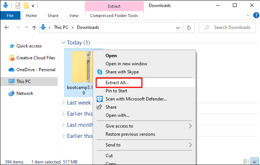Click the Back navigation arrow
Viewport: 260px width, 165px height.
[7, 27]
